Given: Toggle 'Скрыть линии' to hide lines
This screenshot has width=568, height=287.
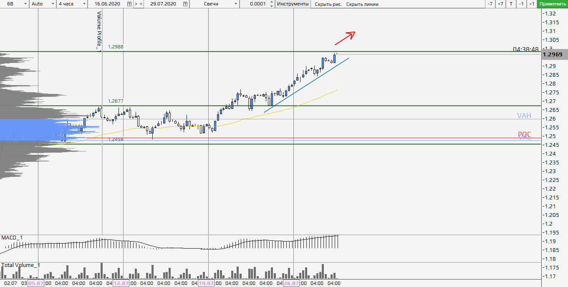Looking at the screenshot, I should [x=362, y=4].
